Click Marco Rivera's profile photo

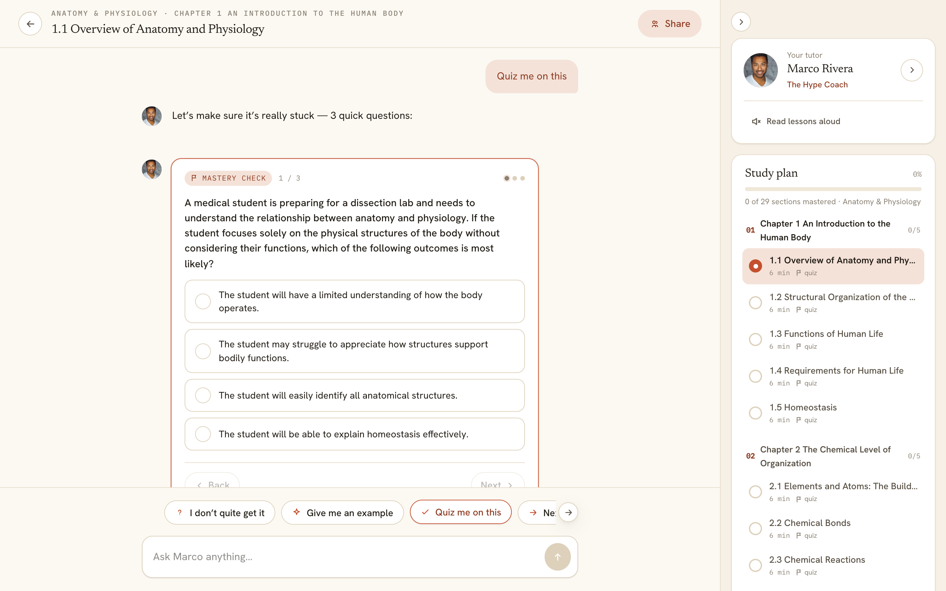click(760, 70)
